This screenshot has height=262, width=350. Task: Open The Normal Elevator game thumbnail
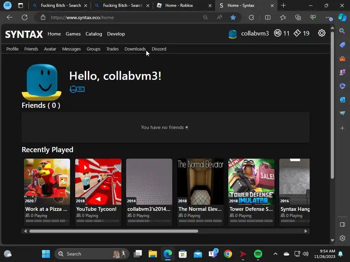[200, 181]
